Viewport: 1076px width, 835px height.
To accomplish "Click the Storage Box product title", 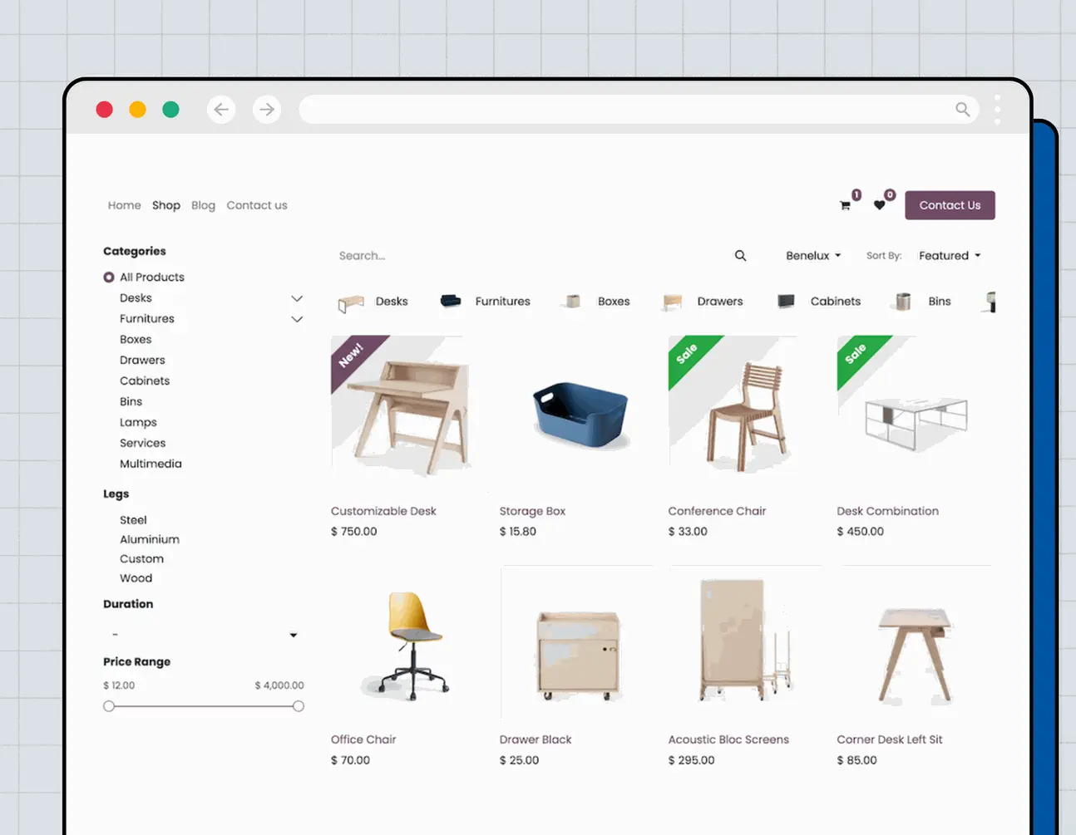I will pos(532,511).
